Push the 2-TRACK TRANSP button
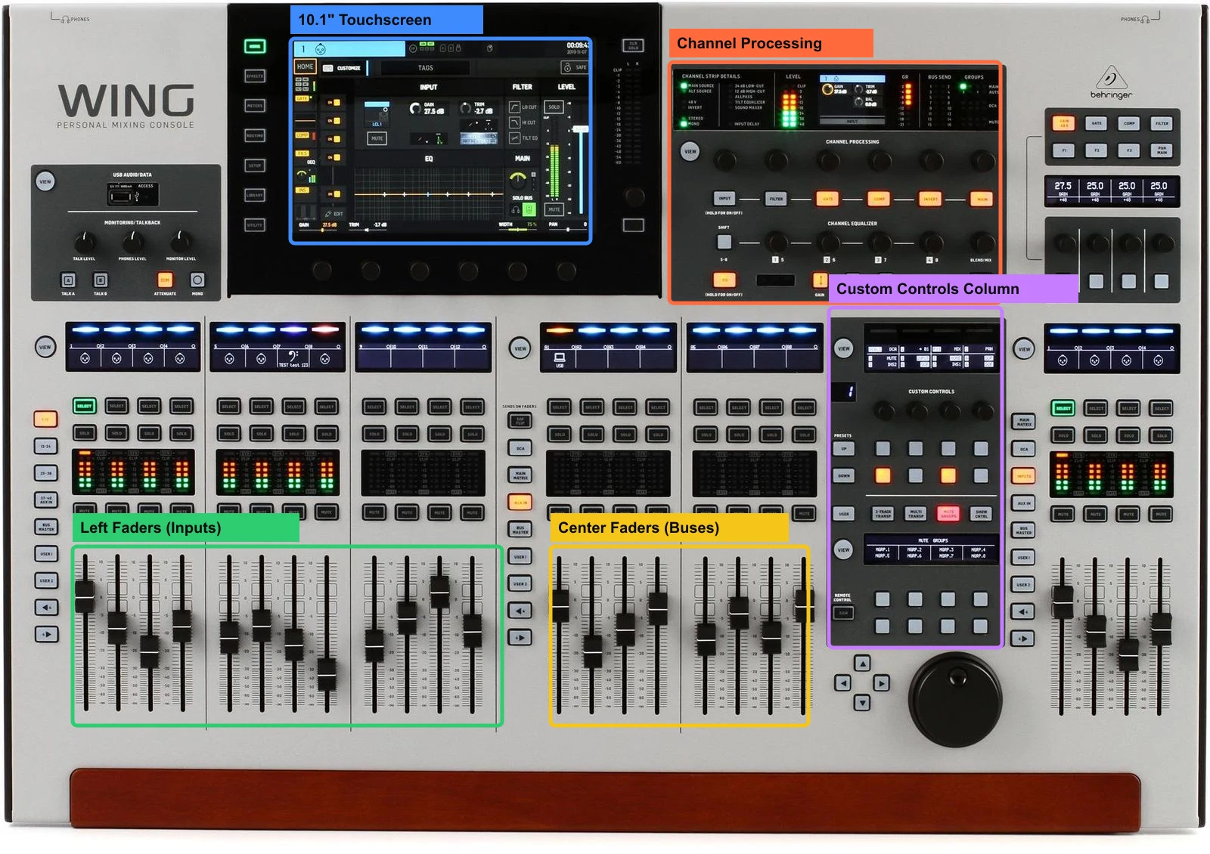1210x854 pixels. click(883, 514)
